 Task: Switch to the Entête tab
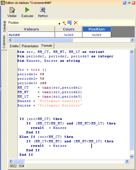click(14, 46)
